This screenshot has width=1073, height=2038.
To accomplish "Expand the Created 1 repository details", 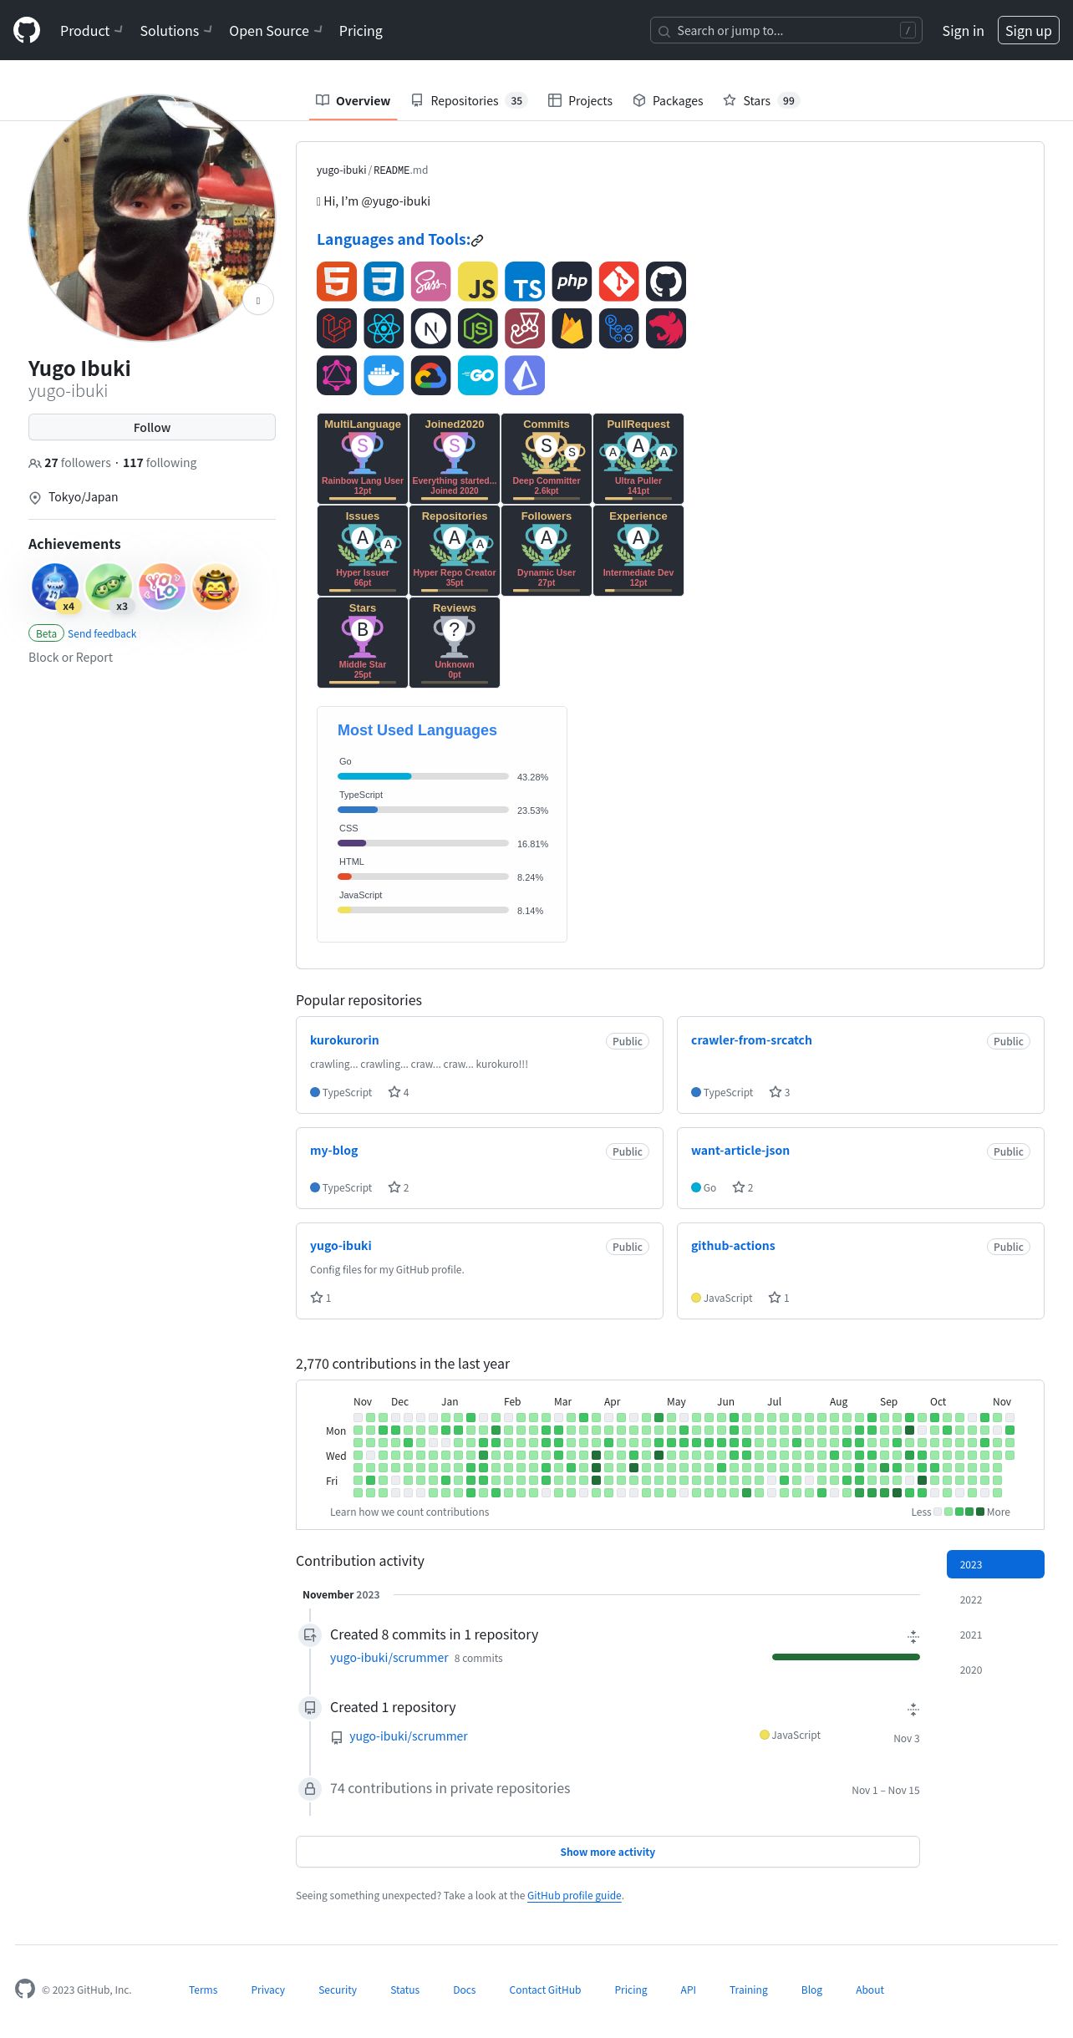I will tap(913, 1709).
